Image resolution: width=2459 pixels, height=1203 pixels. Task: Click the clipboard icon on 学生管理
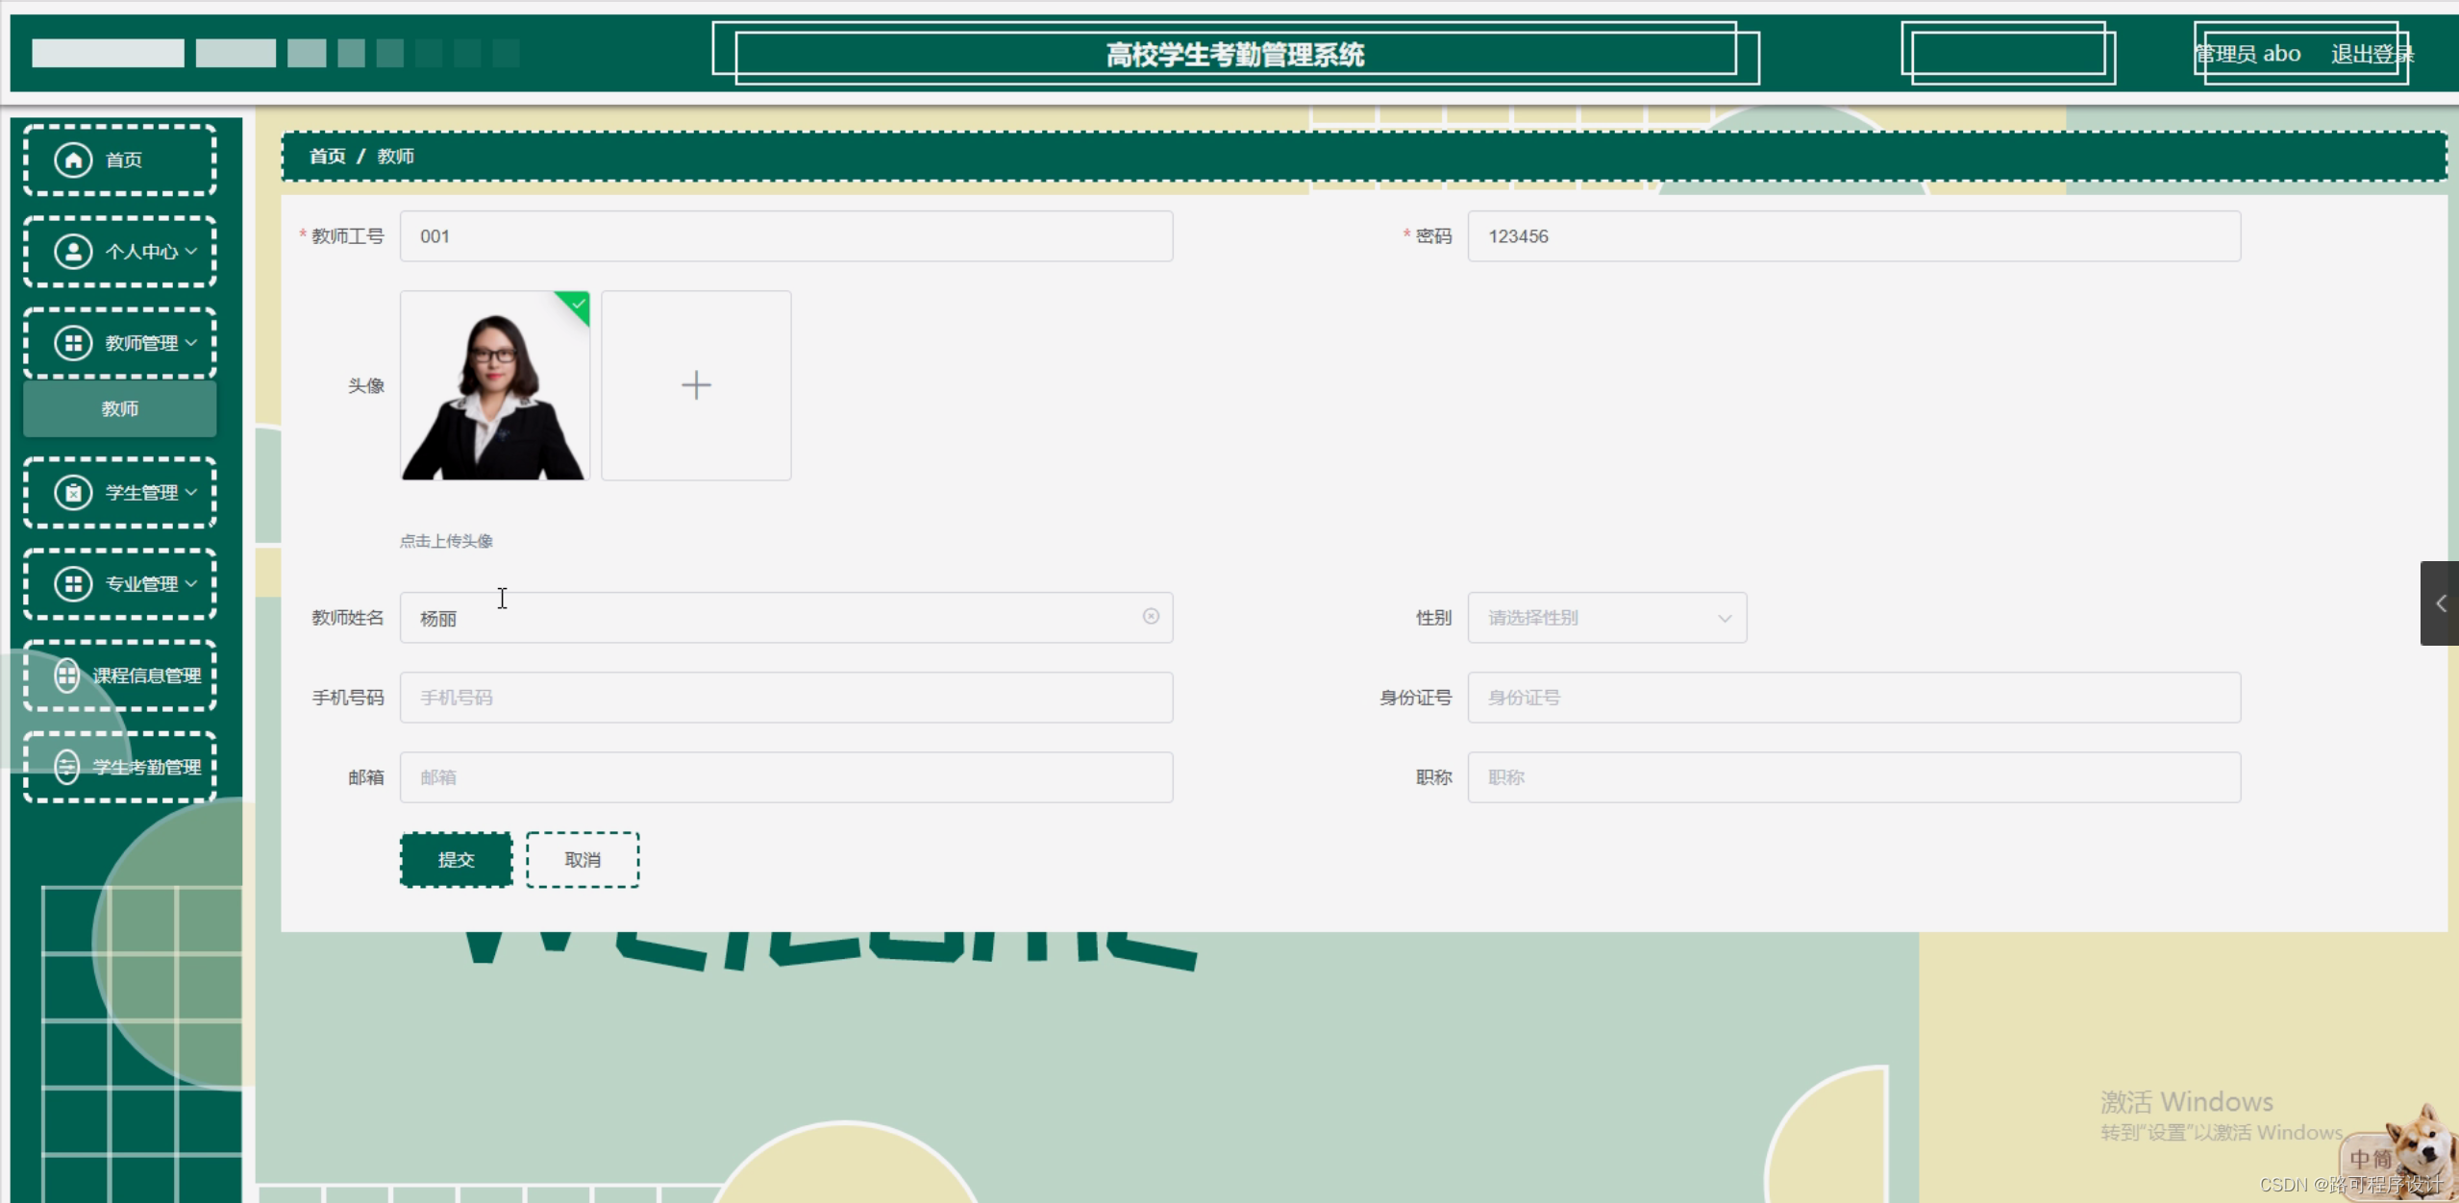pos(74,492)
